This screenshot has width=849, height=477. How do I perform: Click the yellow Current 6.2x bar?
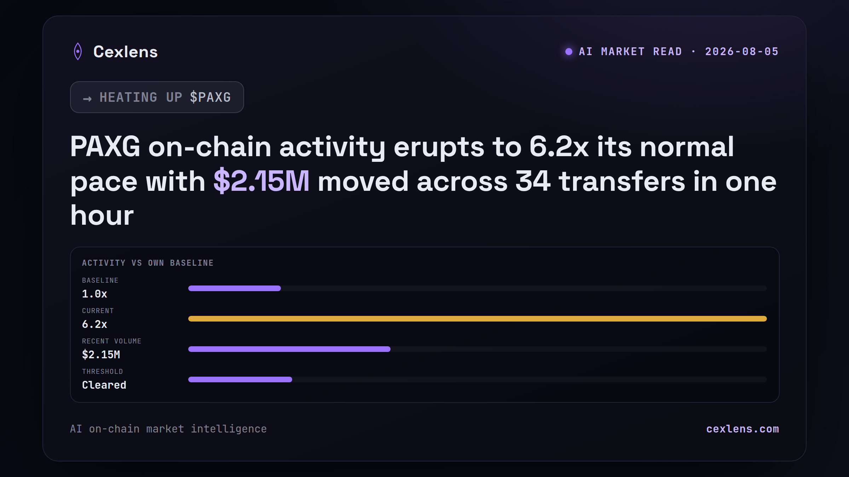tap(478, 319)
